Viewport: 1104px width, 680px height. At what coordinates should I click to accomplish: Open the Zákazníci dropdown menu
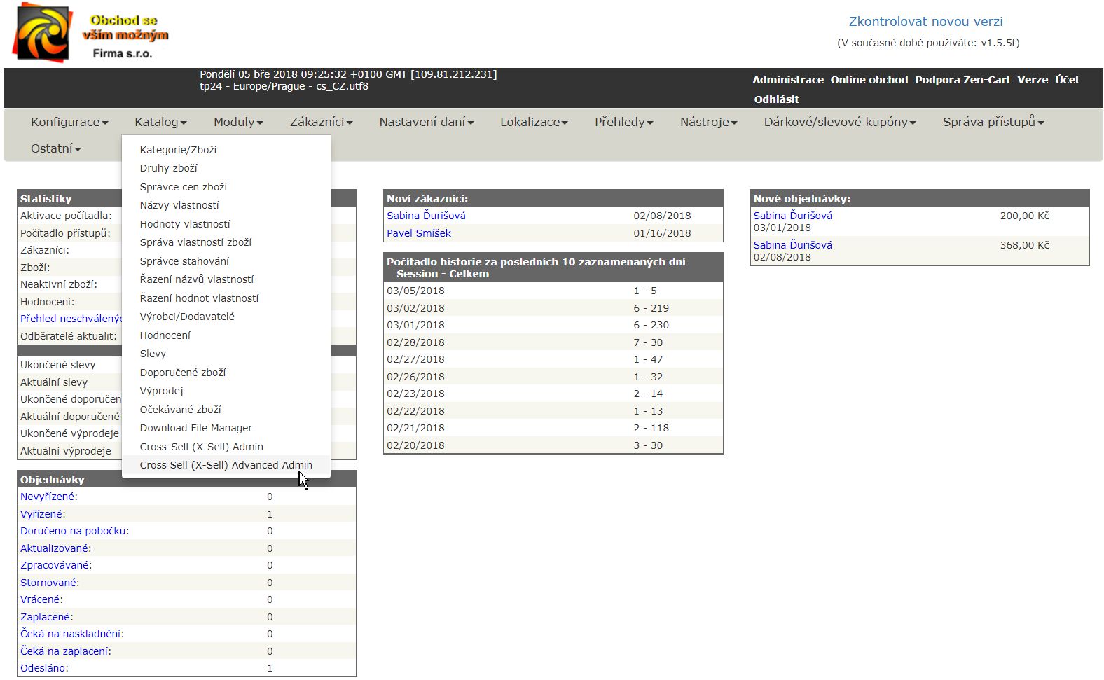click(x=321, y=122)
